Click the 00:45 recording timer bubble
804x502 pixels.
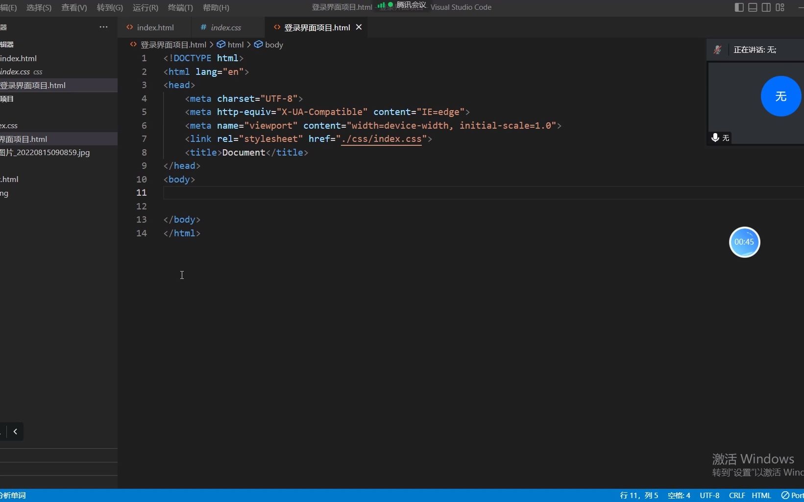(744, 242)
